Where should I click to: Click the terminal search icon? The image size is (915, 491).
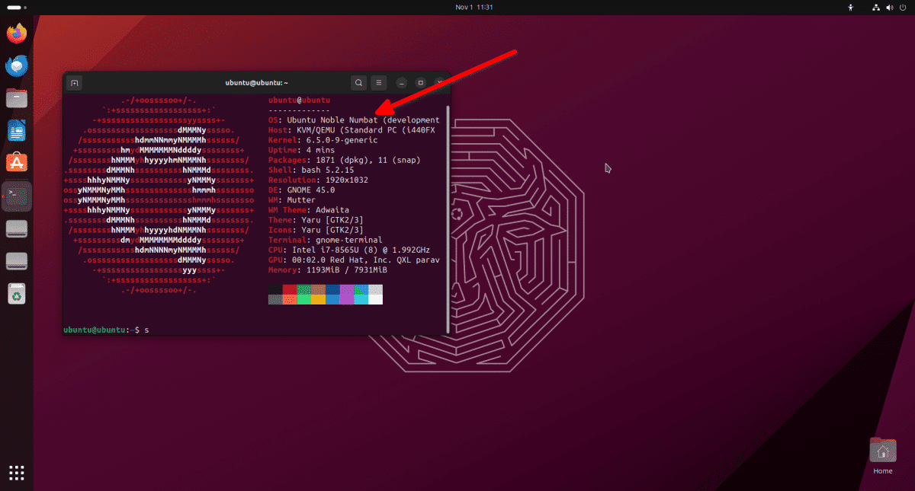coord(358,83)
